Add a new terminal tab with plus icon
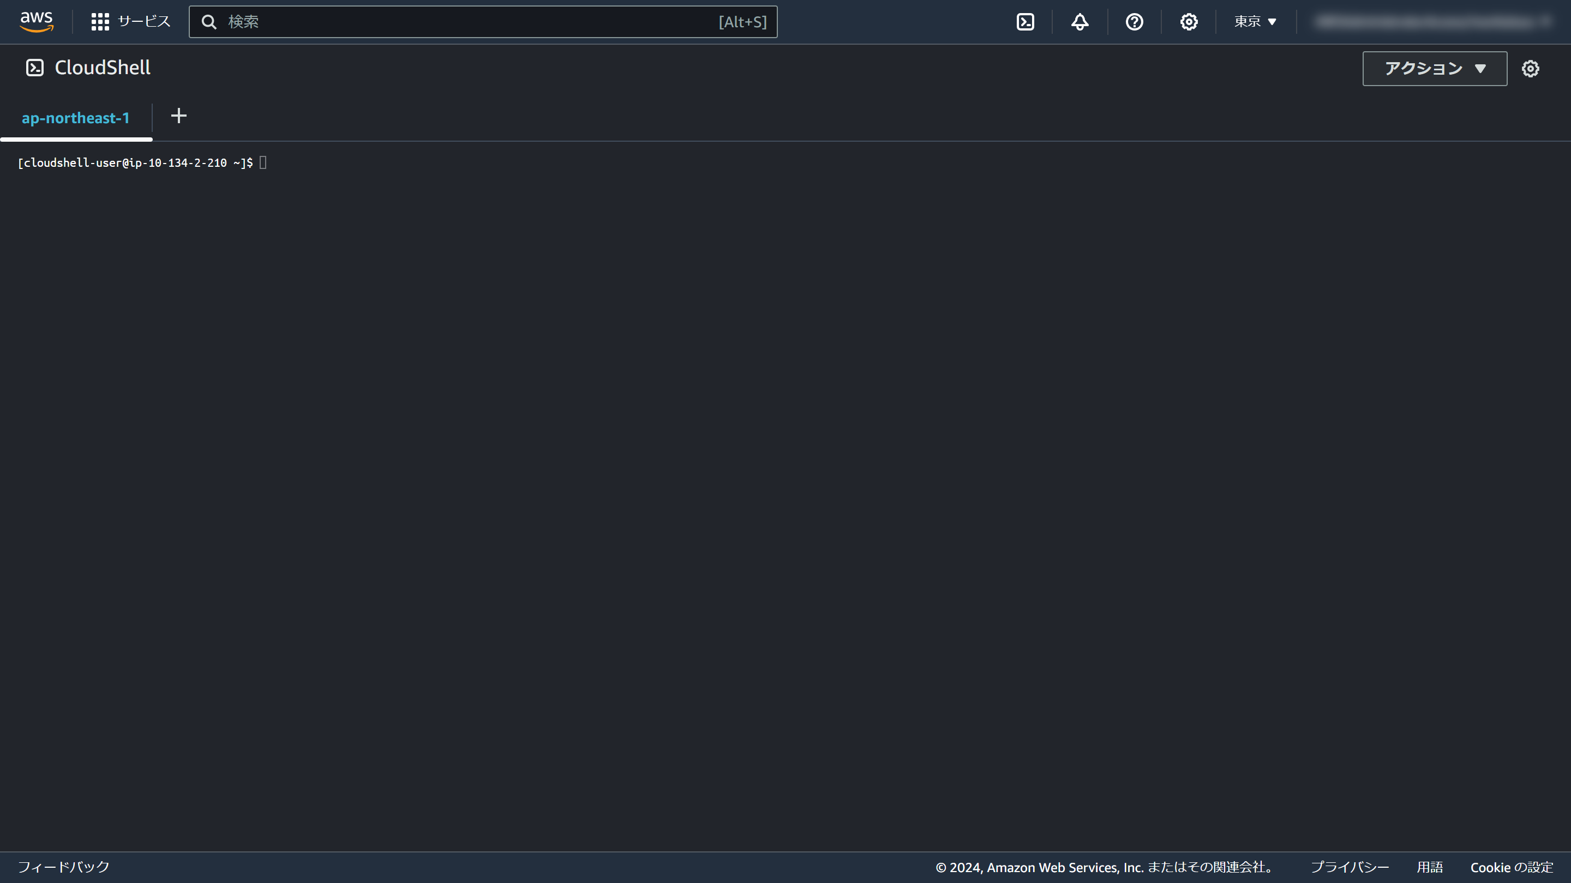The height and width of the screenshot is (883, 1571). coord(179,116)
